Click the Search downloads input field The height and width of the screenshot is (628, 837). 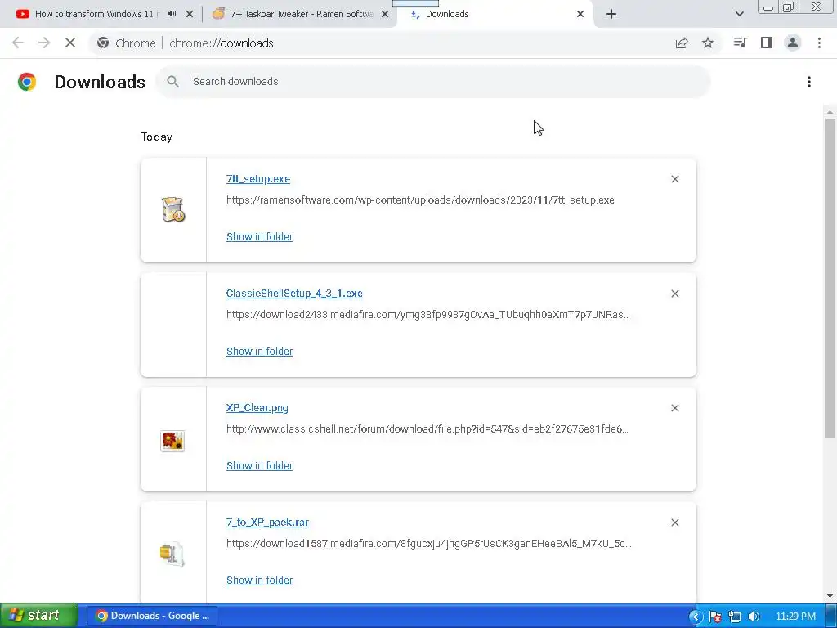tap(433, 82)
